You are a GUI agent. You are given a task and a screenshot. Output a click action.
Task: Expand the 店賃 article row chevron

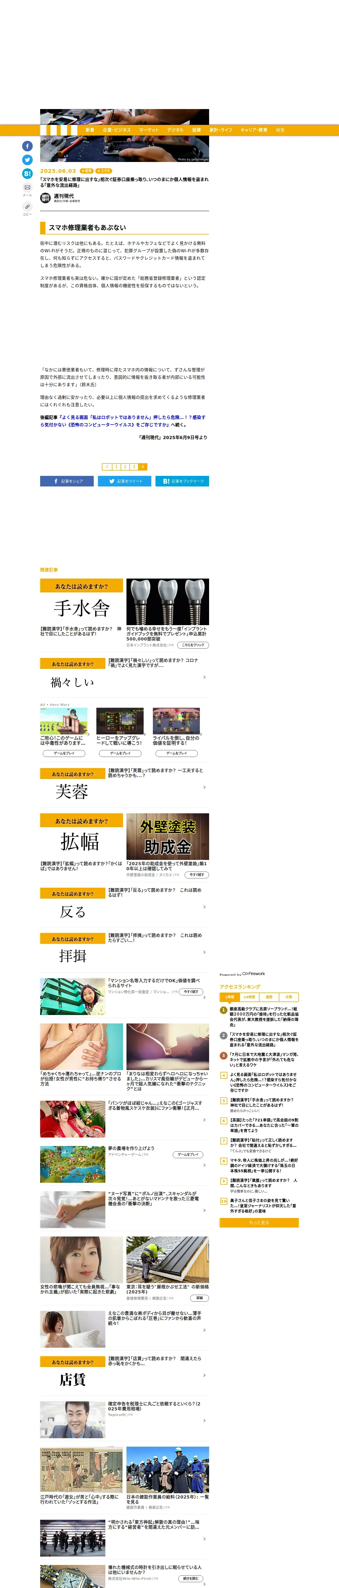(204, 1375)
